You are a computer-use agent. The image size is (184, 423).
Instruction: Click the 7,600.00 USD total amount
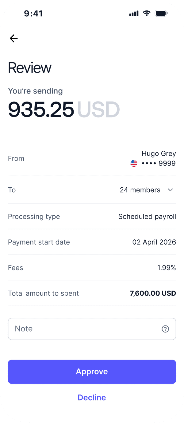point(153,293)
